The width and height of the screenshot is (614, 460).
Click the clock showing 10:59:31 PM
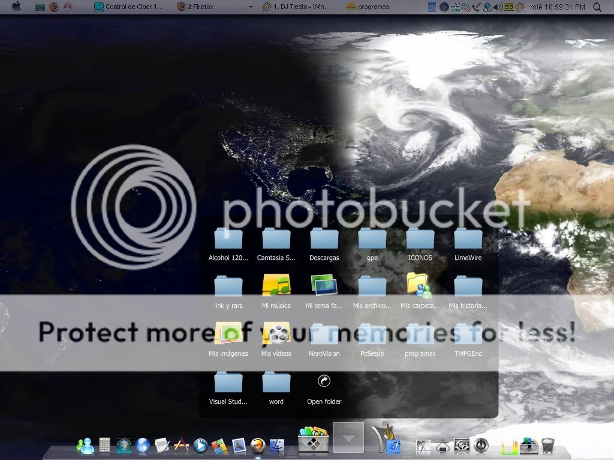tap(557, 7)
